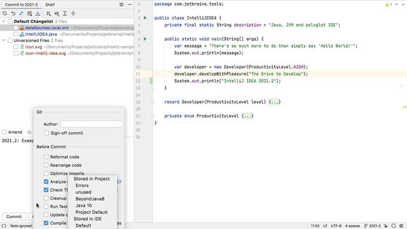407x229 pixels.
Task: Open the 2021-2 git branch selector
Action: (373, 226)
